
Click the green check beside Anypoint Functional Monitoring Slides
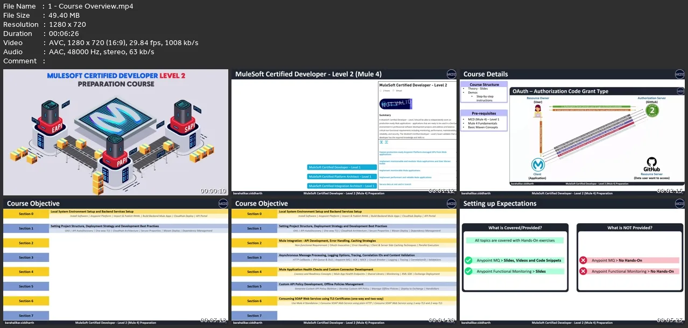click(468, 272)
